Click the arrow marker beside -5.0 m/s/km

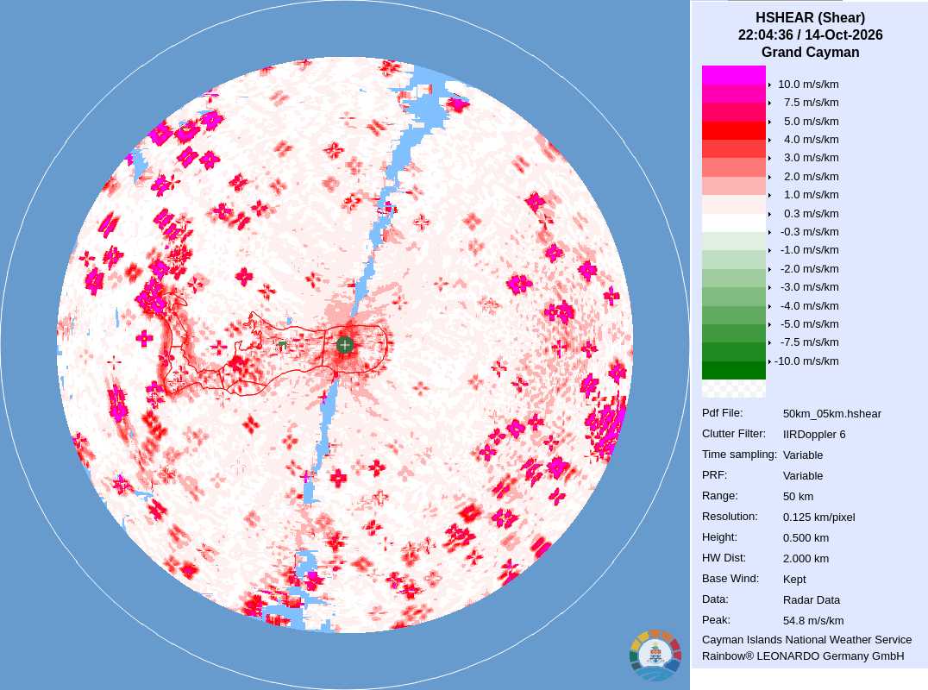tap(769, 324)
